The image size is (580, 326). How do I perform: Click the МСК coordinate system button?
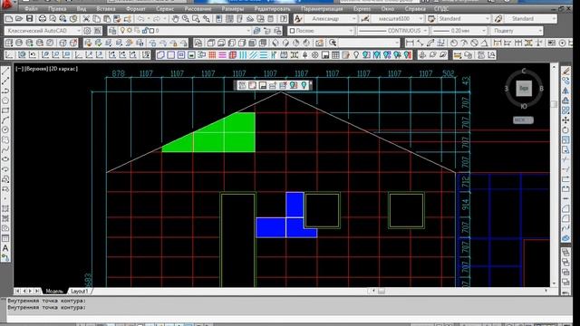coord(523,120)
